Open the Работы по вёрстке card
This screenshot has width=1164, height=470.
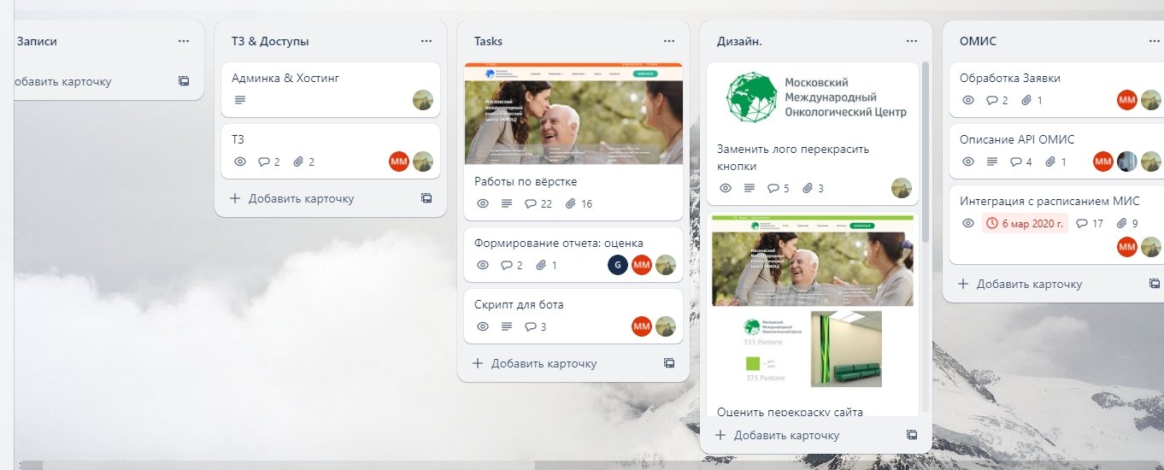tap(573, 142)
